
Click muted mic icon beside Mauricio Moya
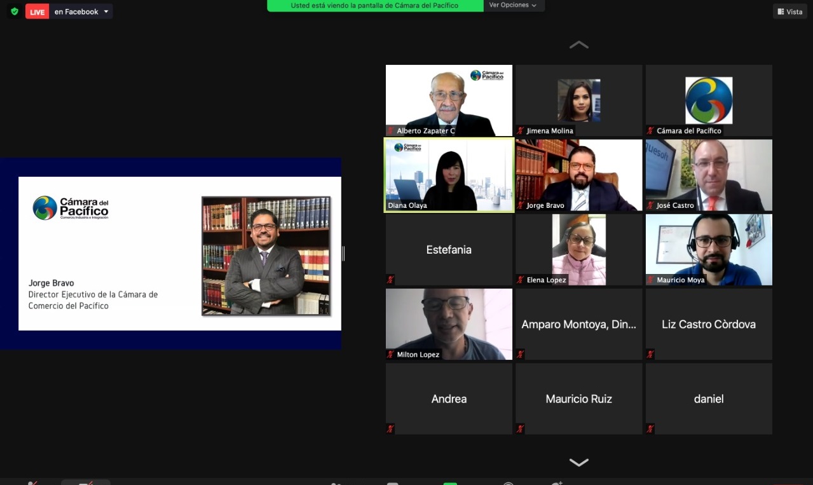[650, 280]
